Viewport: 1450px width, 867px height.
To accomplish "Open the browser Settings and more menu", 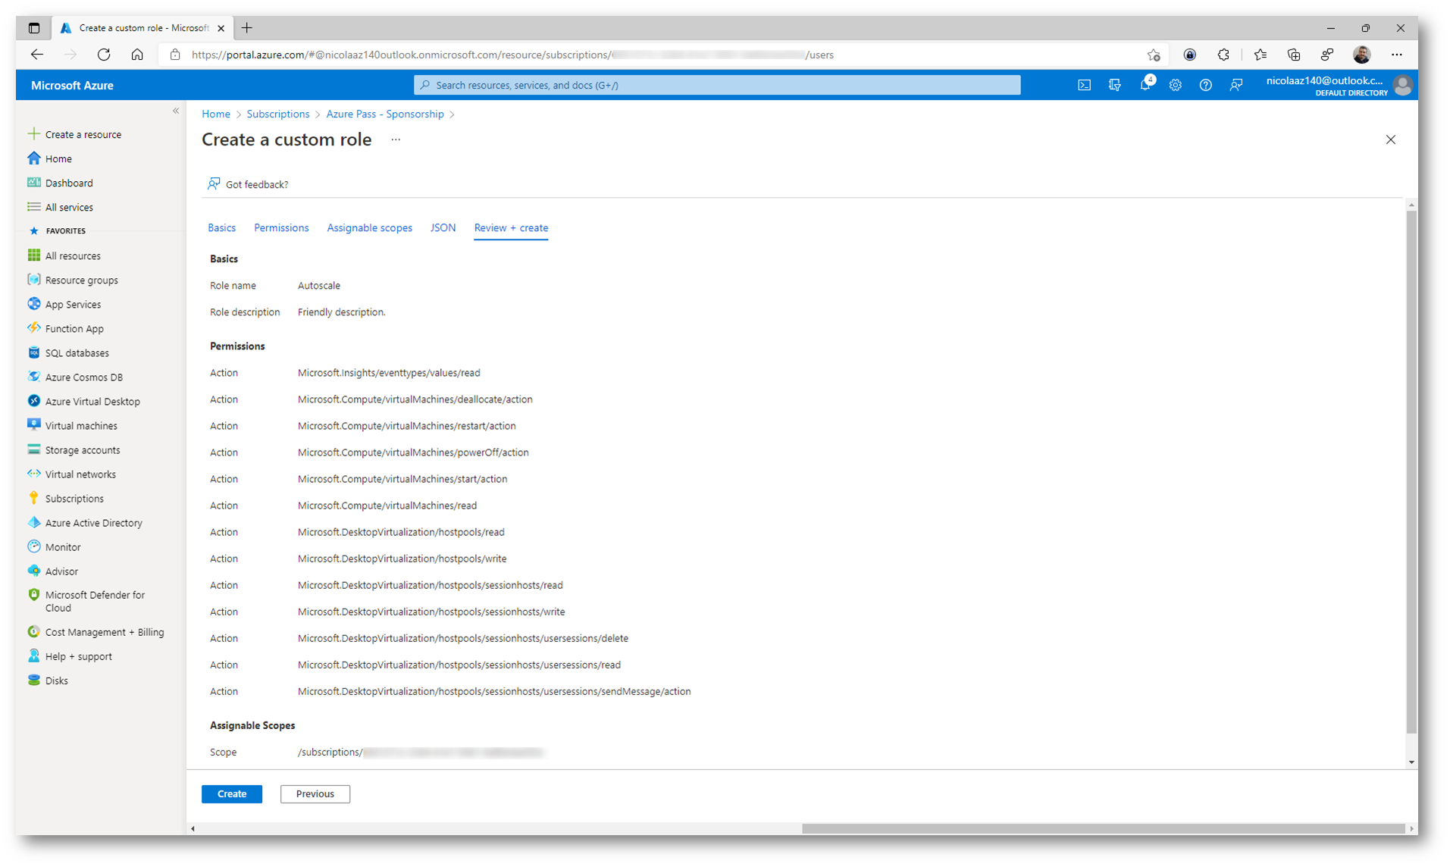I will click(x=1396, y=55).
